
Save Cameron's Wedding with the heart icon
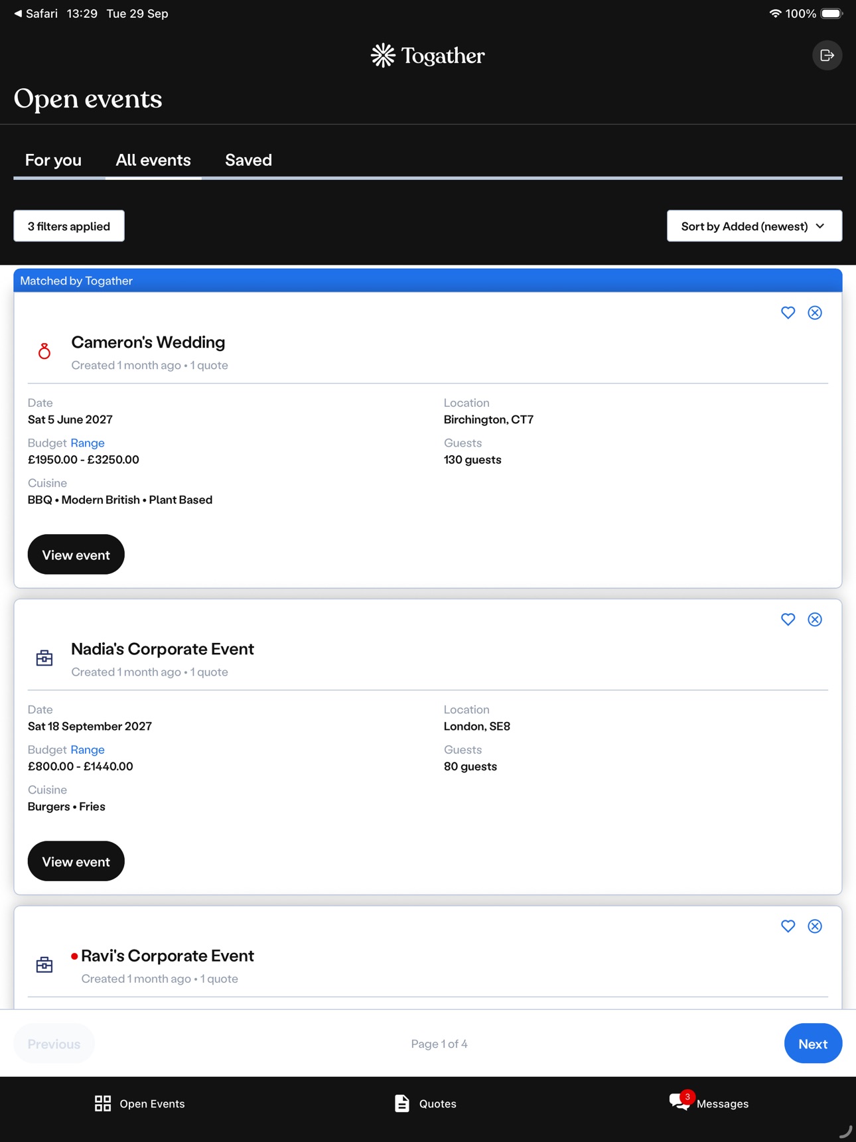coord(788,313)
